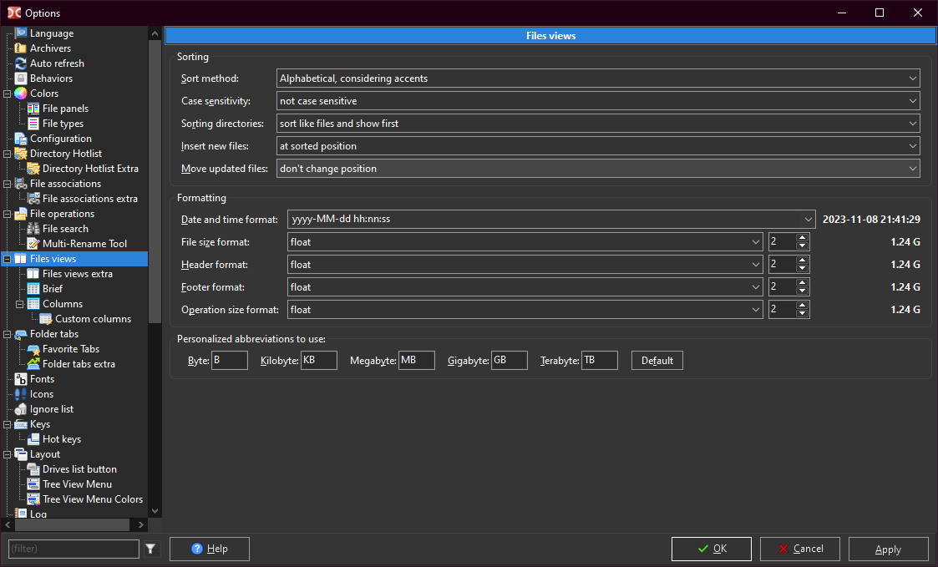The width and height of the screenshot is (938, 567).
Task: Click the Colors palette icon in tree
Action: pyautogui.click(x=21, y=94)
